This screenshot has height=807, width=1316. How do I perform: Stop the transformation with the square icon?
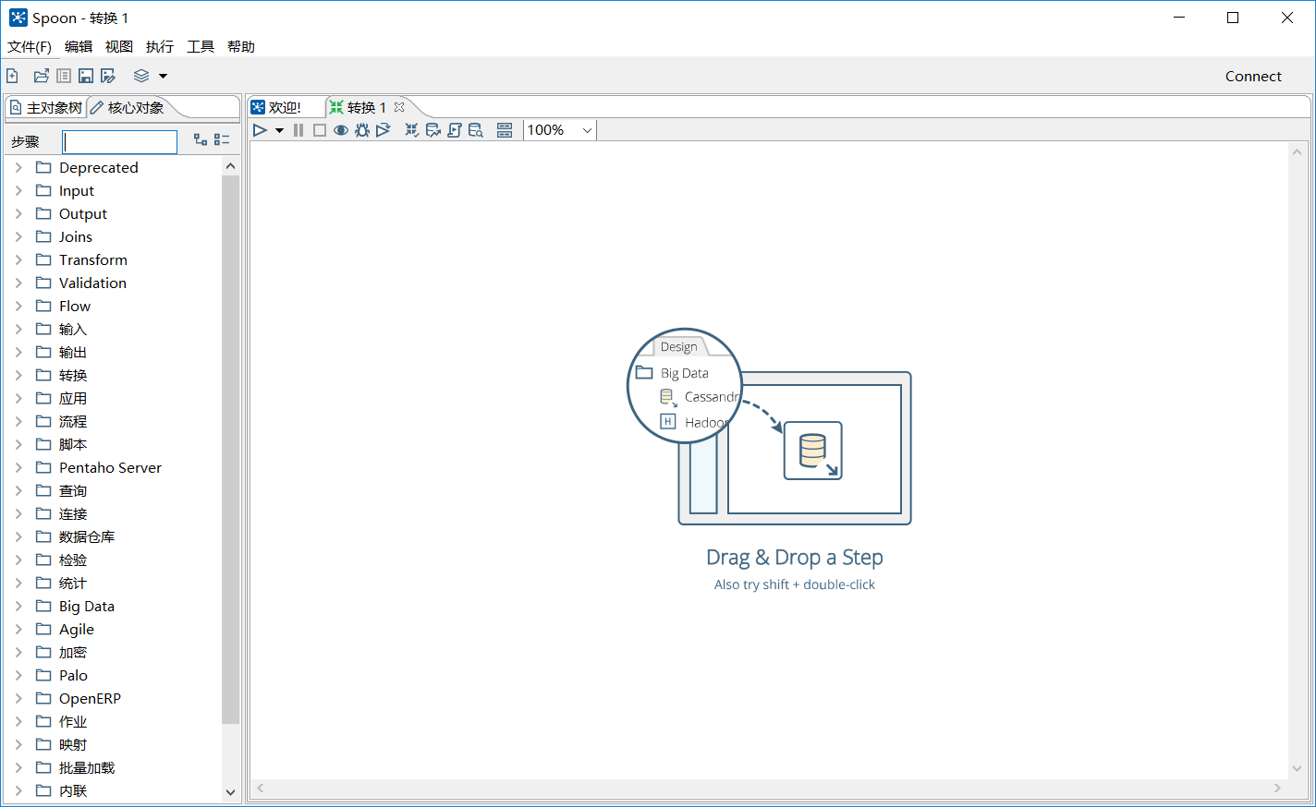click(x=320, y=130)
